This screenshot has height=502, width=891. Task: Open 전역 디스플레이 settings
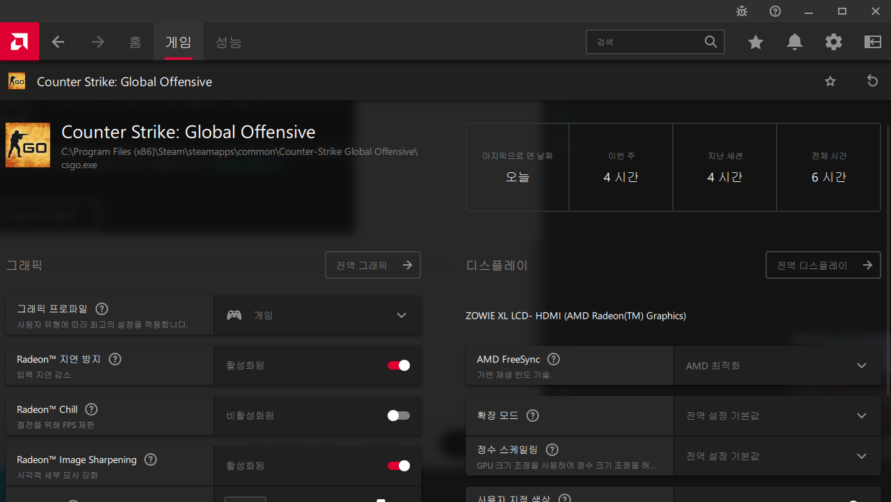point(823,265)
